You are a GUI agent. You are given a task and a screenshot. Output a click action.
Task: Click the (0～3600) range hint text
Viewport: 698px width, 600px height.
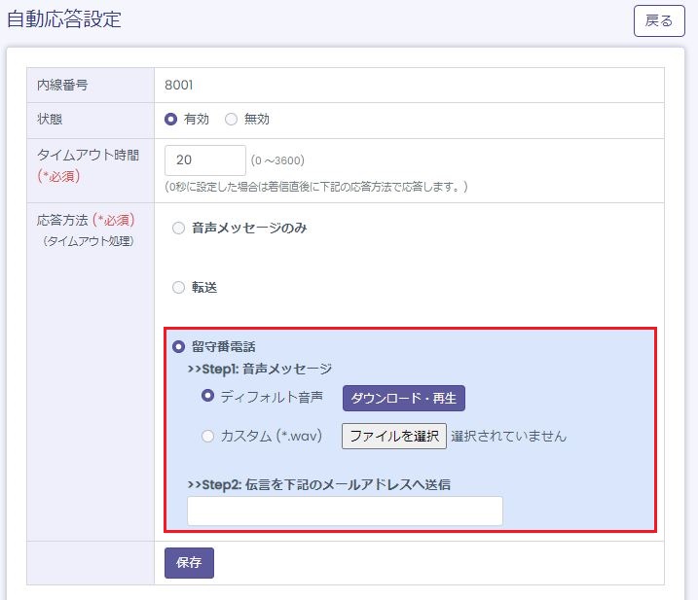277,160
